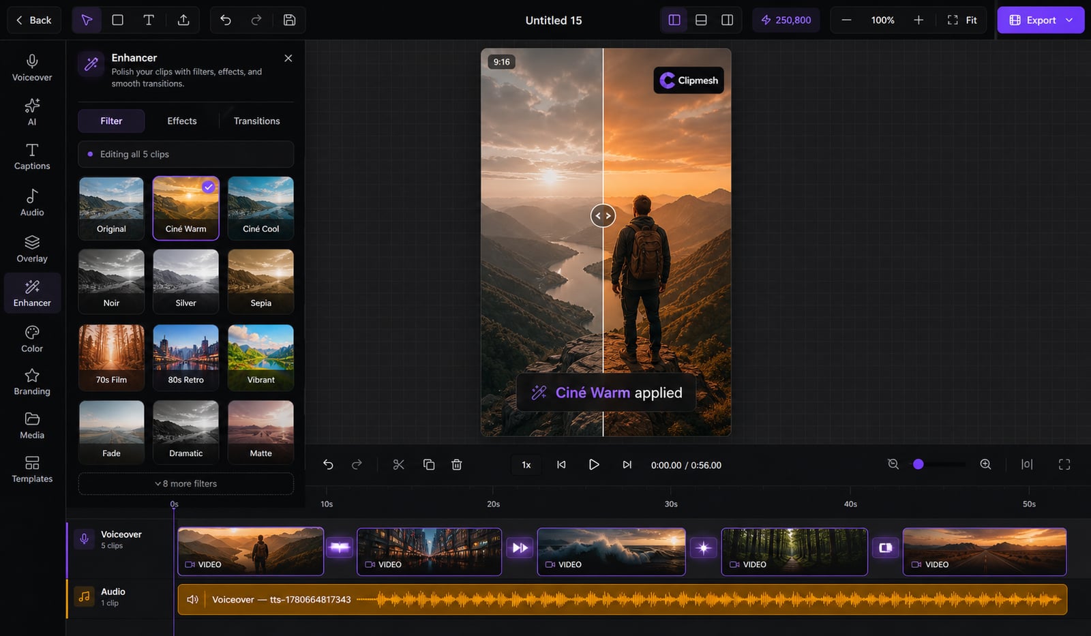The image size is (1091, 636).
Task: Switch to right sidebar layout view
Action: pos(728,20)
